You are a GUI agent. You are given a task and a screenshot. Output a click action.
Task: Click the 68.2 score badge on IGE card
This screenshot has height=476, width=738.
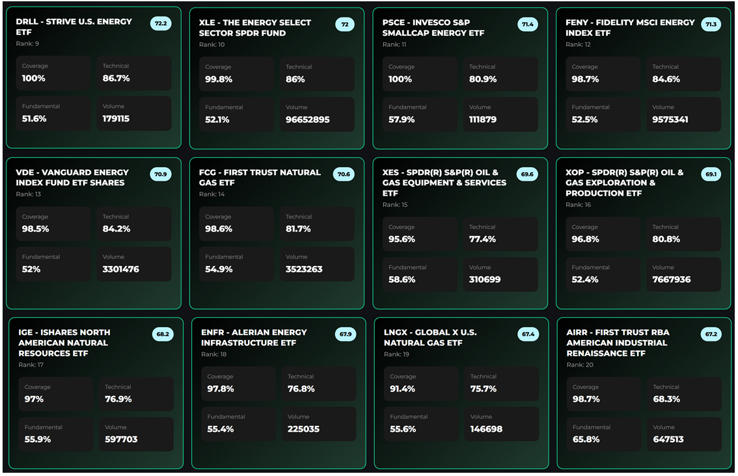pos(162,334)
